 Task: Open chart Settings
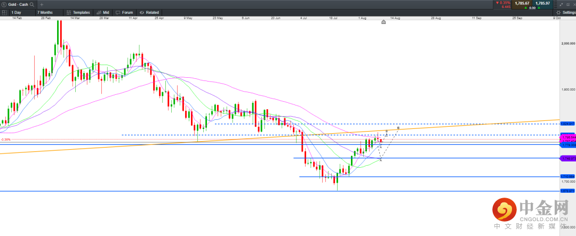pos(565,12)
